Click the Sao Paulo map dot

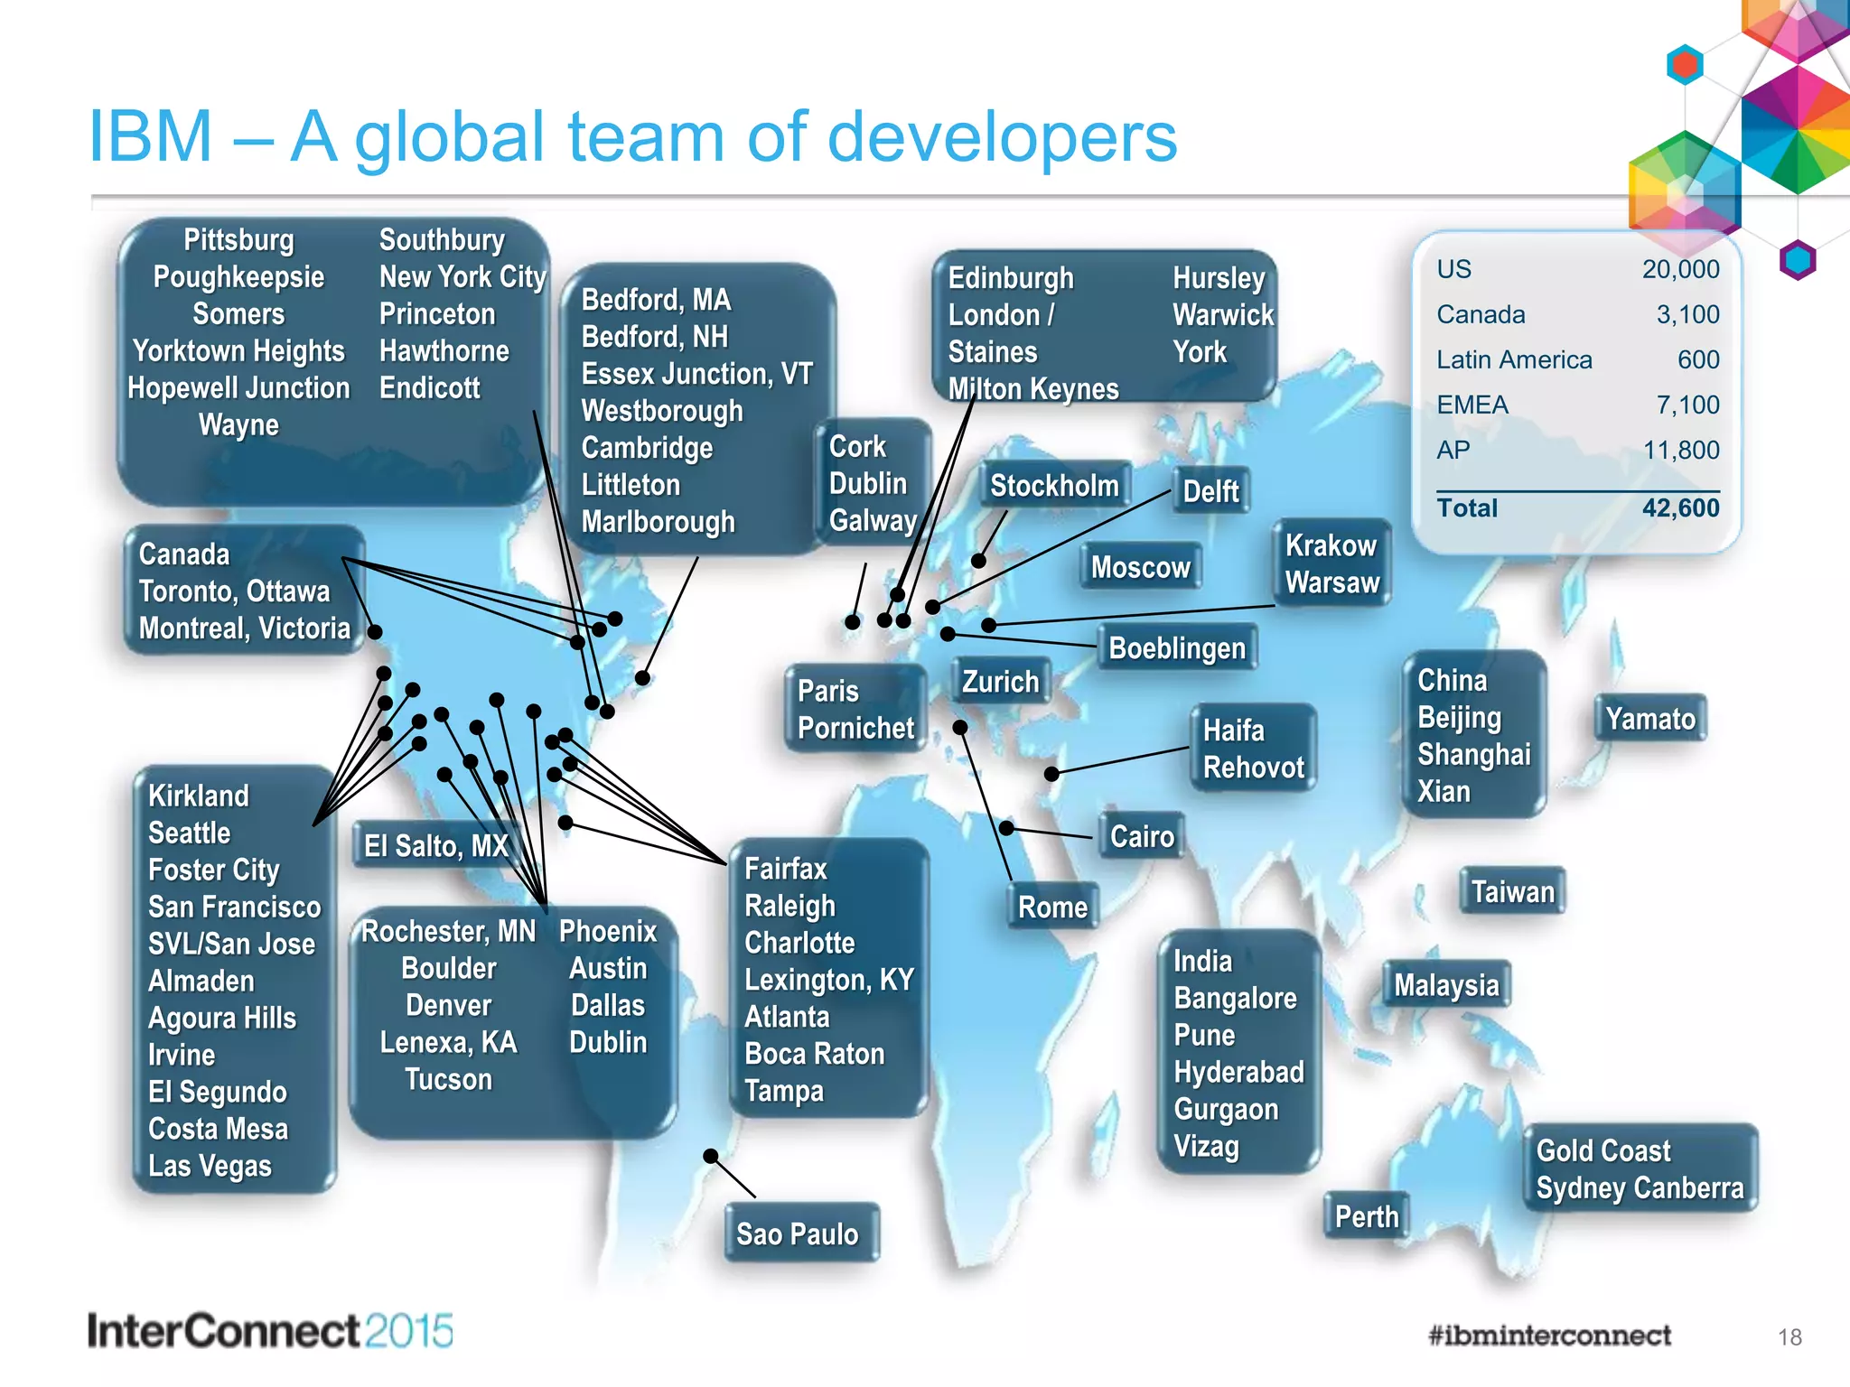(711, 1156)
